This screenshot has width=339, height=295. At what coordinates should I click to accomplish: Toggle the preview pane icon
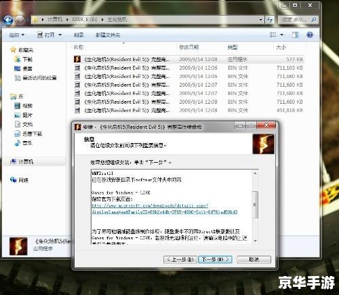click(x=296, y=35)
